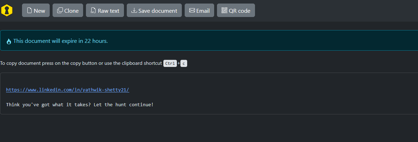Click text "Think you've got what it takes?"

[49, 104]
